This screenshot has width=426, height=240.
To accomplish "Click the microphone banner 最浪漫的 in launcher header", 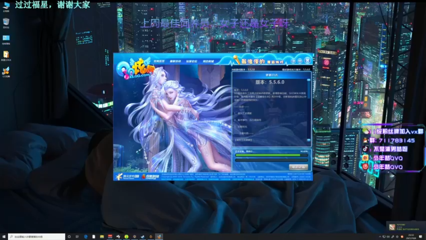I will coord(258,61).
